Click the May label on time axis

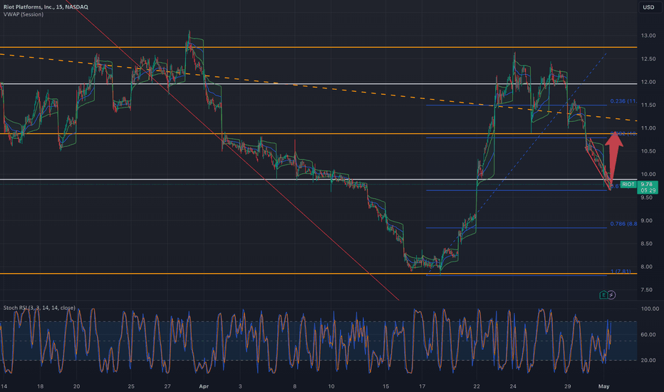coord(604,386)
